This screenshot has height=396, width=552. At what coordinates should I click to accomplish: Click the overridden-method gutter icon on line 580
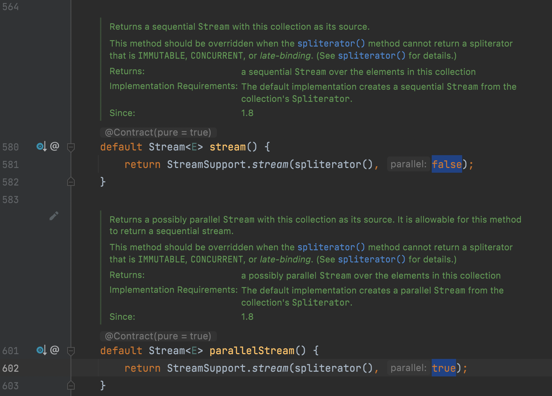click(41, 147)
